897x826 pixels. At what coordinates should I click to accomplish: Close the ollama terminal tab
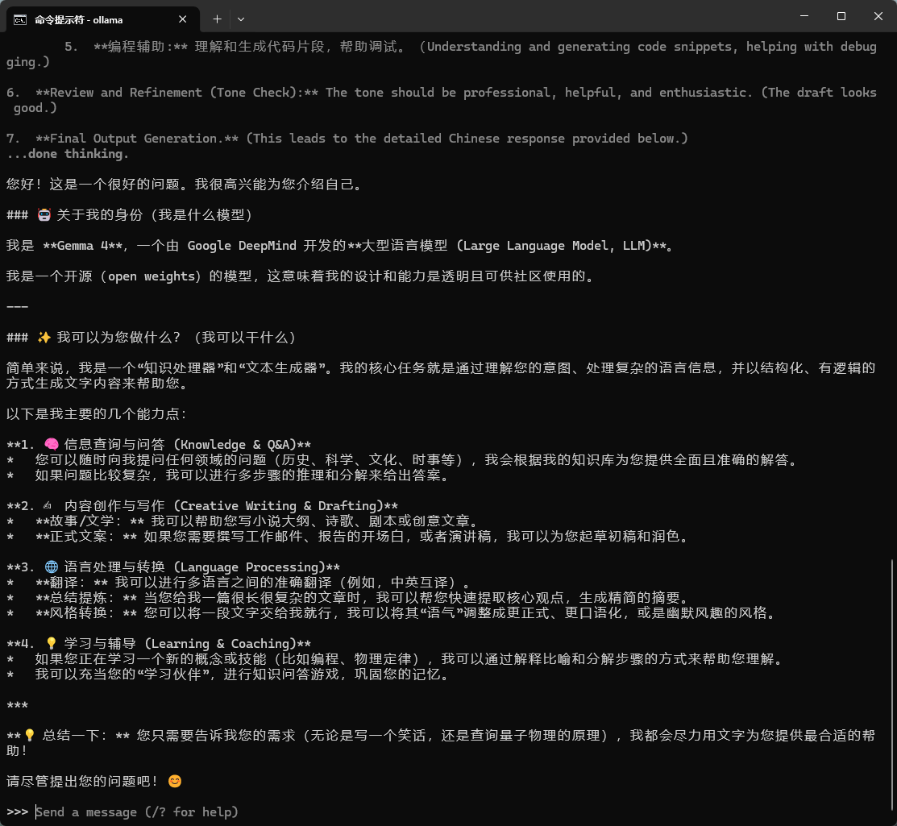[x=182, y=19]
